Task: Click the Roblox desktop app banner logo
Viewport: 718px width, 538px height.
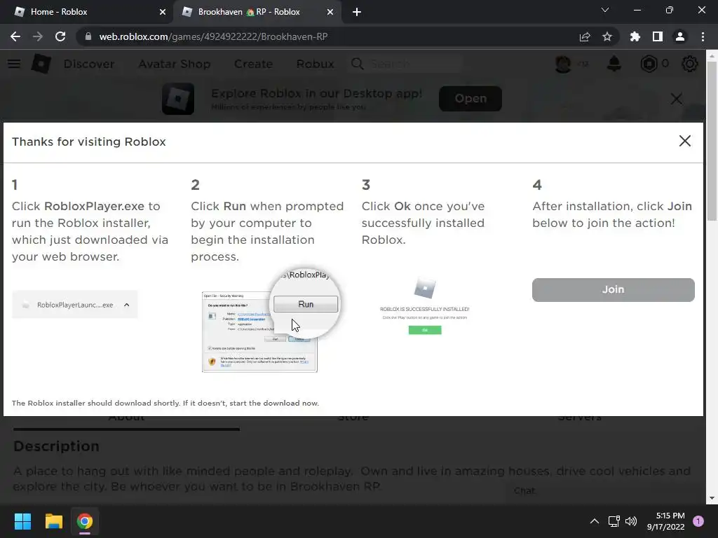Action: 178,98
